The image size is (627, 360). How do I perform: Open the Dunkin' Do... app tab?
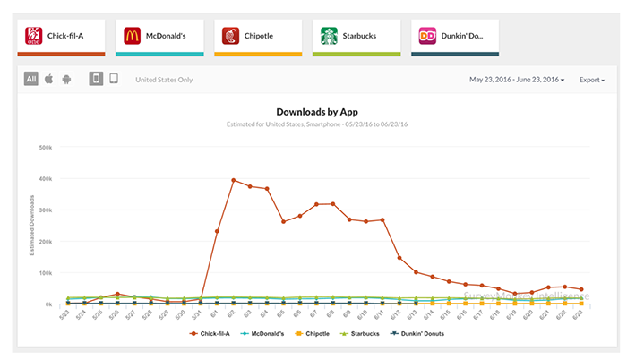455,38
